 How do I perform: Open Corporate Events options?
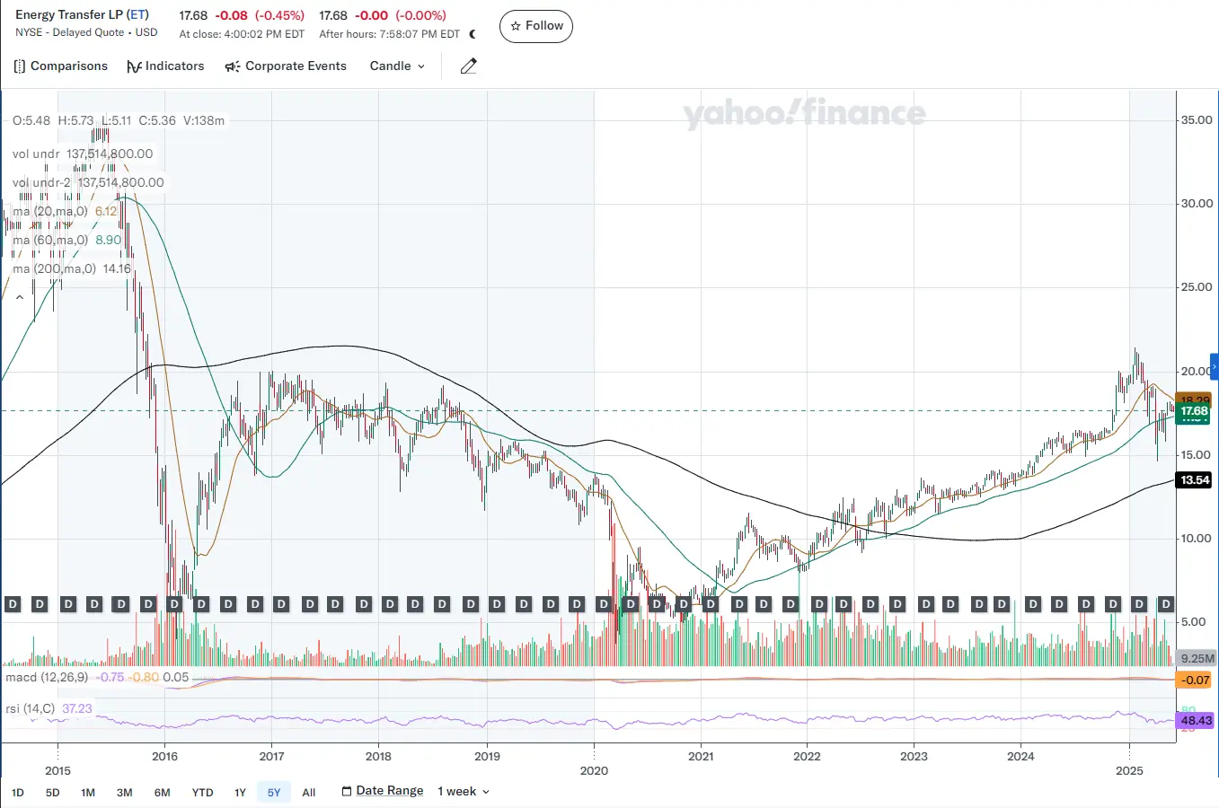click(285, 66)
